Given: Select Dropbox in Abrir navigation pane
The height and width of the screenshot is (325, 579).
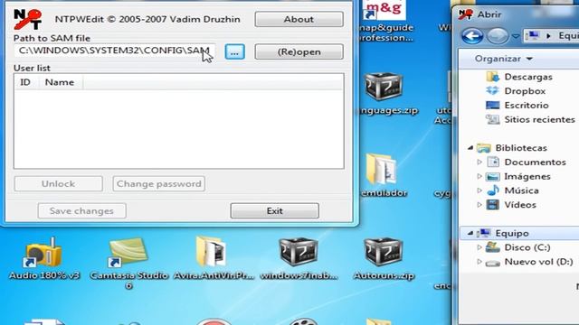Looking at the screenshot, I should 525,90.
